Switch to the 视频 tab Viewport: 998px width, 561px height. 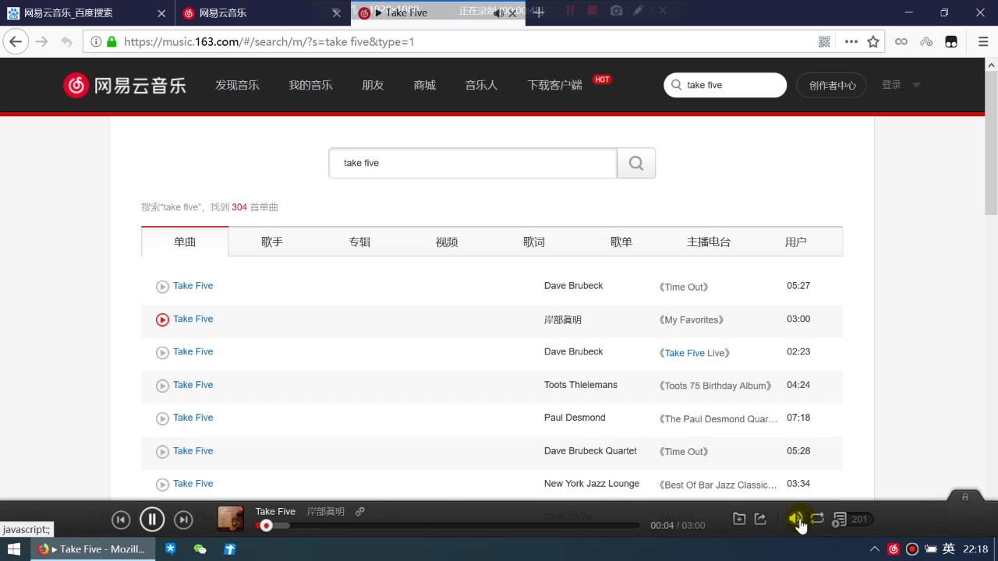[447, 242]
